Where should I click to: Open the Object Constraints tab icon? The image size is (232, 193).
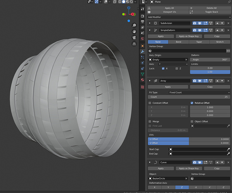142,68
